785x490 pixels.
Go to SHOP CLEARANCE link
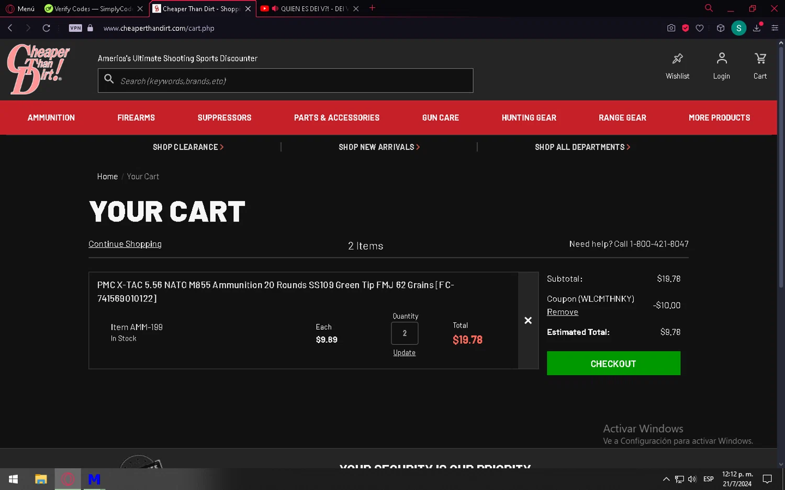point(188,147)
